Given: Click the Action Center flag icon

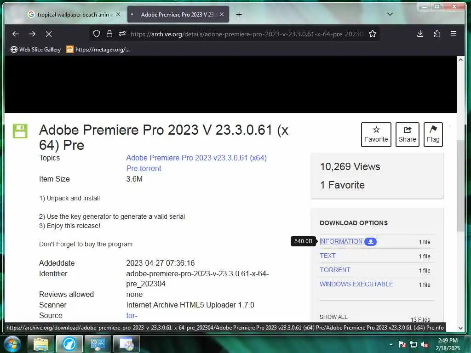Looking at the screenshot, I should click(x=402, y=345).
